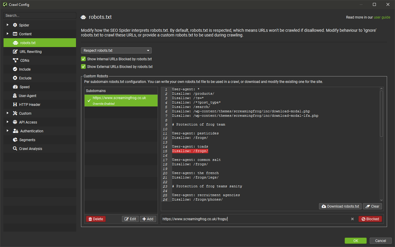Click the Custom tools icon

point(15,113)
